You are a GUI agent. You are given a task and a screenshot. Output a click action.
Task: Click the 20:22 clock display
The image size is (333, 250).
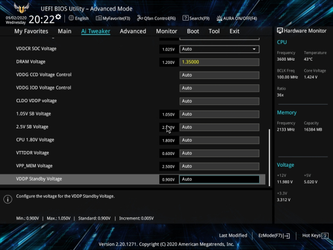click(42, 19)
